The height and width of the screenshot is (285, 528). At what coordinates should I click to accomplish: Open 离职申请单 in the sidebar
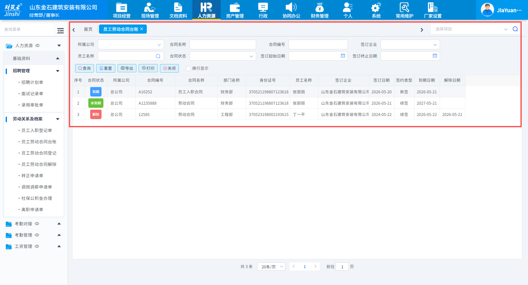[32, 210]
